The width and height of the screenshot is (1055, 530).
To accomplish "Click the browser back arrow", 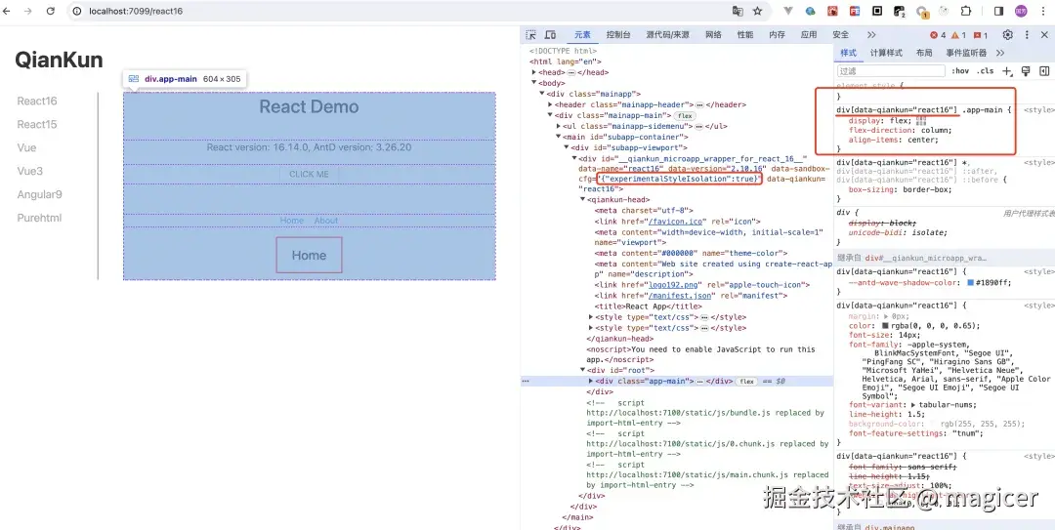I will (x=8, y=11).
